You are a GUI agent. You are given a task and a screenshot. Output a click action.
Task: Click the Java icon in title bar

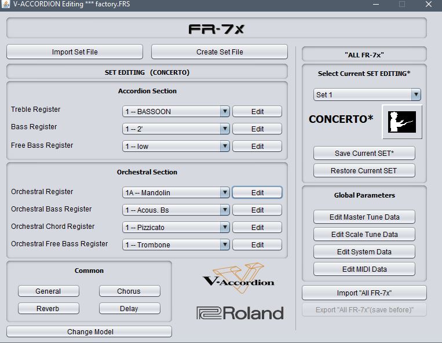click(x=5, y=4)
